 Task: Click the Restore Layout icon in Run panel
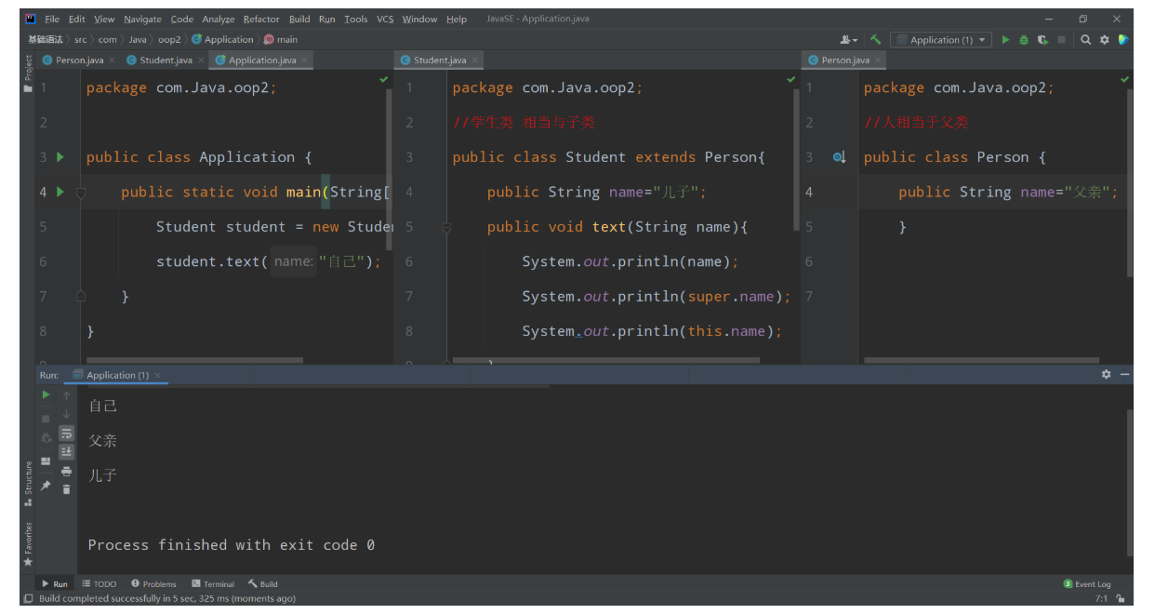[x=46, y=461]
